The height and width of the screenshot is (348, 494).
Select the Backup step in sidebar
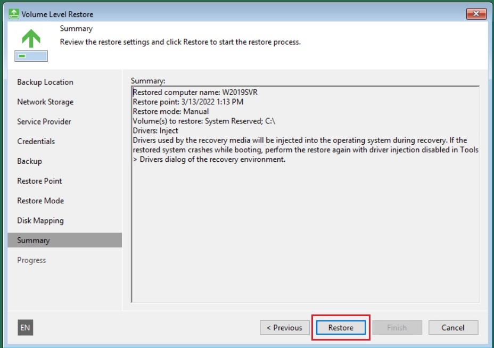tap(29, 161)
